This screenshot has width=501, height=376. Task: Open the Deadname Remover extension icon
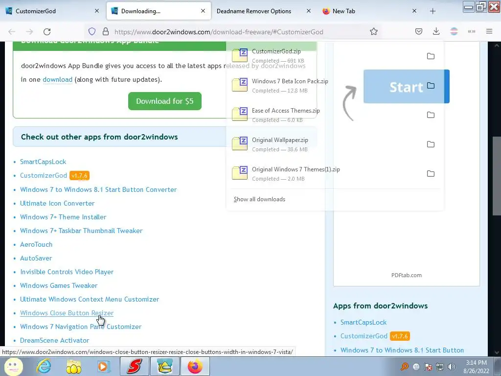[x=454, y=32]
